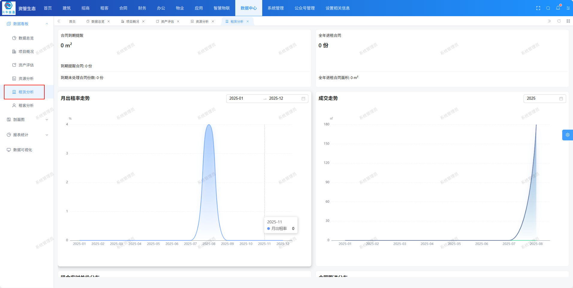Close the 数据总览 tab
Screen dimensions: 573x288
[x=108, y=22]
